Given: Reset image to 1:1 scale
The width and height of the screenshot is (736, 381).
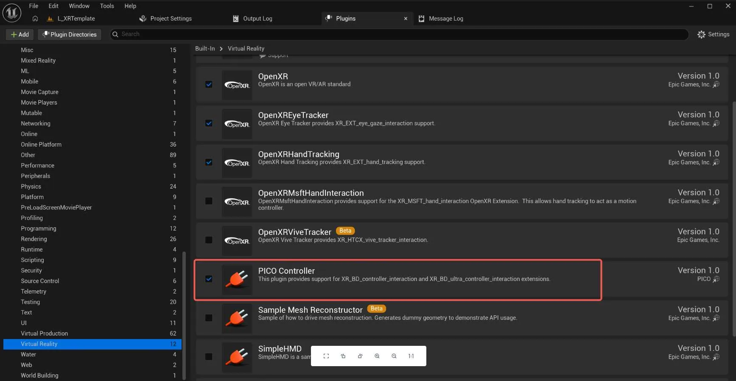Looking at the screenshot, I should pyautogui.click(x=411, y=356).
